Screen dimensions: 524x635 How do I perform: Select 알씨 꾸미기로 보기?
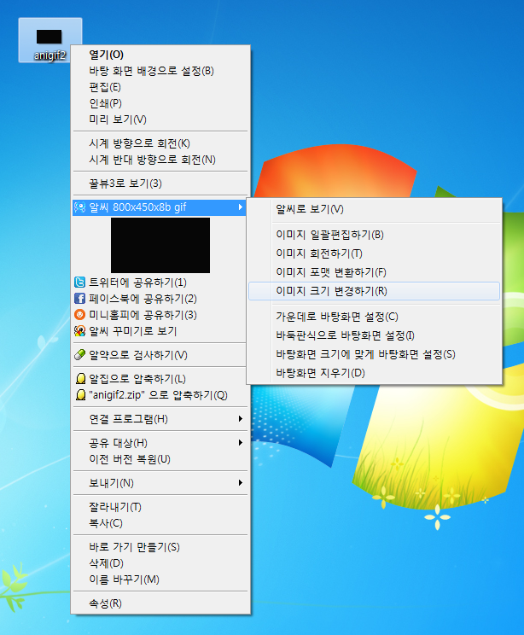point(160,331)
